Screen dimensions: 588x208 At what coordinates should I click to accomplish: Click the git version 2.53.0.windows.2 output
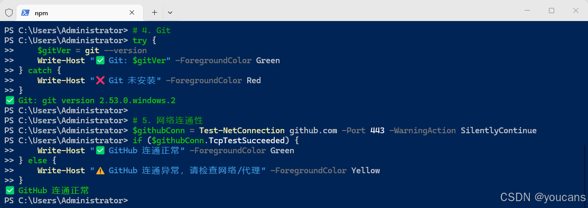pos(109,101)
